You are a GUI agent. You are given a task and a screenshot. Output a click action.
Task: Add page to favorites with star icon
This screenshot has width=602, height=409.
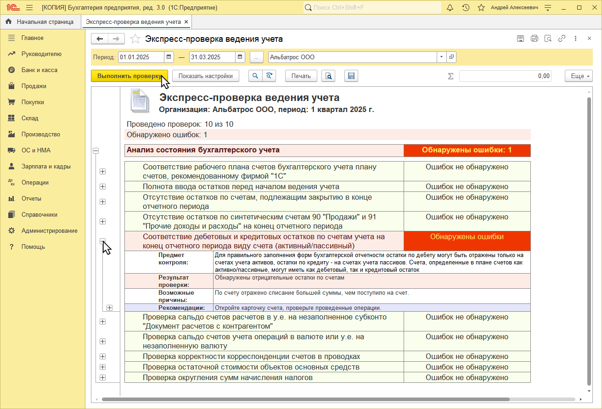[135, 39]
